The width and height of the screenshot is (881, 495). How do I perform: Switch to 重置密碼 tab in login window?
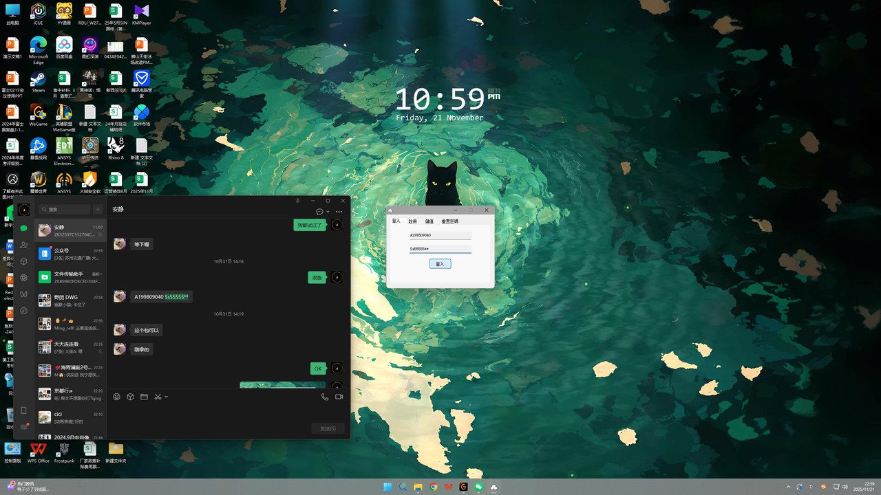[449, 221]
